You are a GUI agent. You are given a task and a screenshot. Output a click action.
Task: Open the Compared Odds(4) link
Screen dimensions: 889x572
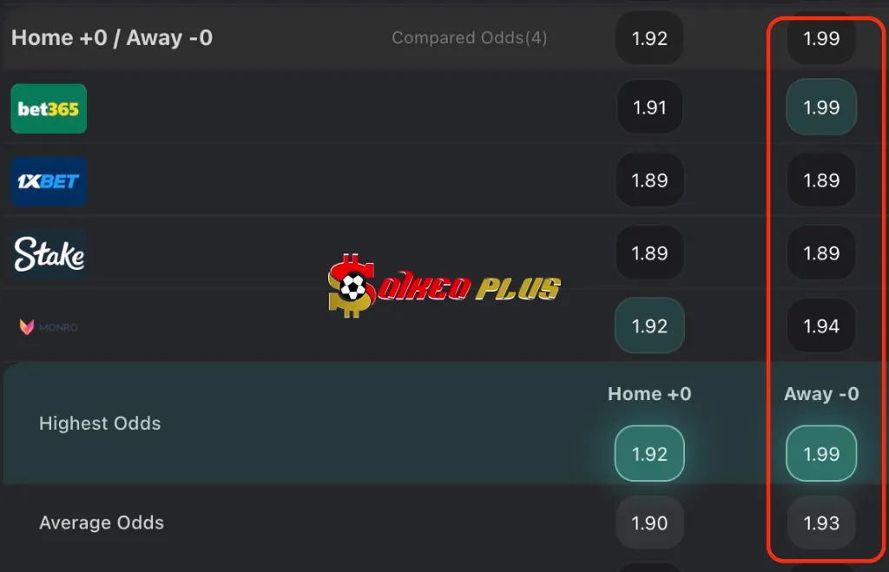(470, 37)
